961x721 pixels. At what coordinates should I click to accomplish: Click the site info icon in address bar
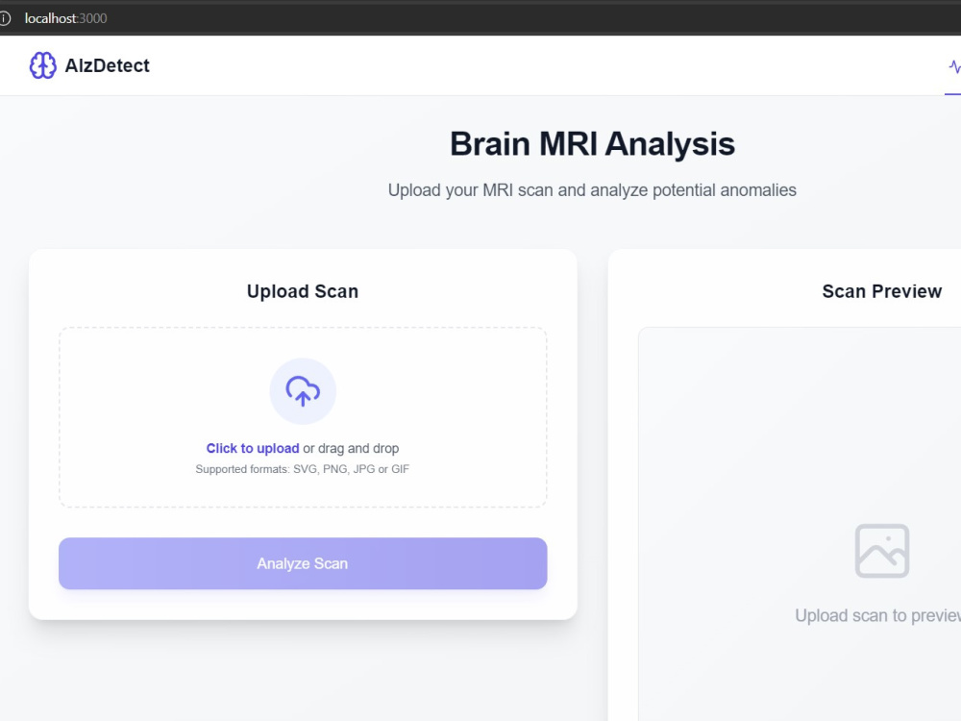pos(4,18)
